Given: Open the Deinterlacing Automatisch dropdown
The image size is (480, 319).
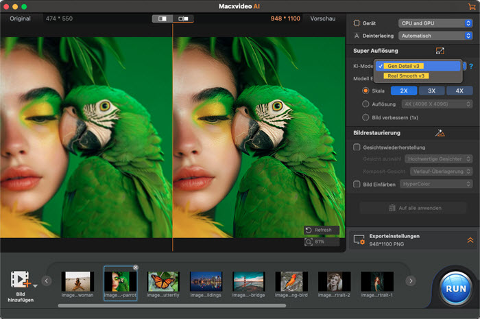Looking at the screenshot, I should click(435, 36).
